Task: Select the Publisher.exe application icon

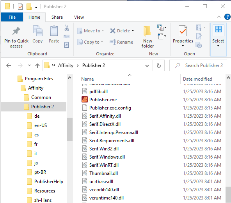Action: pyautogui.click(x=85, y=100)
